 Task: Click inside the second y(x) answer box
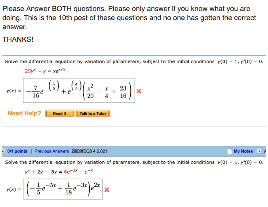63,189
